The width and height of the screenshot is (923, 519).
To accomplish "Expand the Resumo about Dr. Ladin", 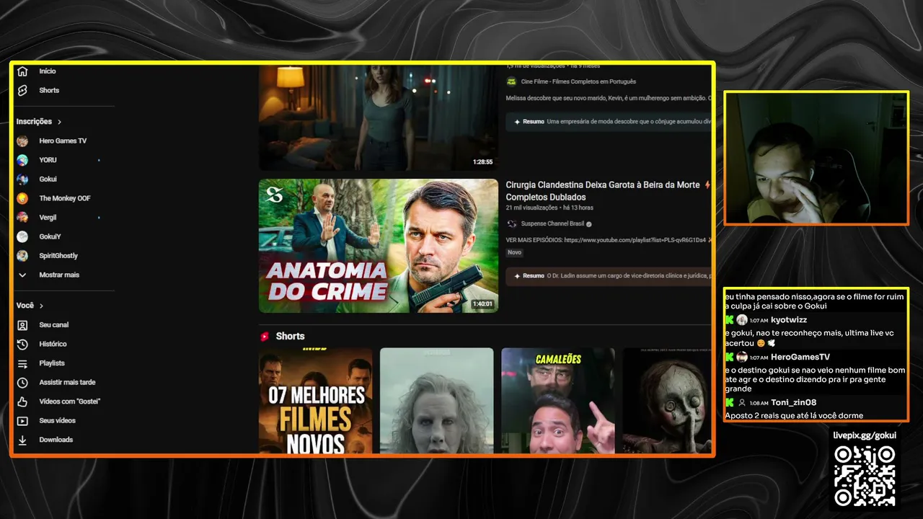I will [x=609, y=275].
